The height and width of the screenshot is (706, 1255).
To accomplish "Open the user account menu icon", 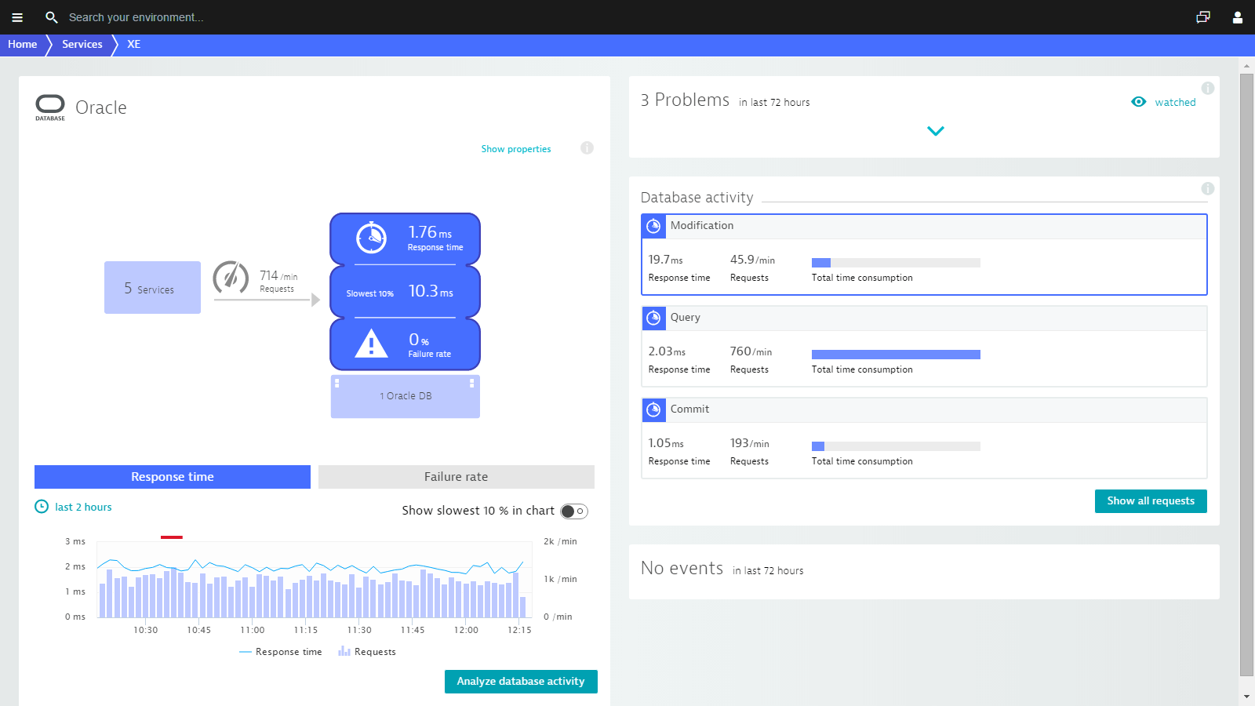I will point(1238,17).
